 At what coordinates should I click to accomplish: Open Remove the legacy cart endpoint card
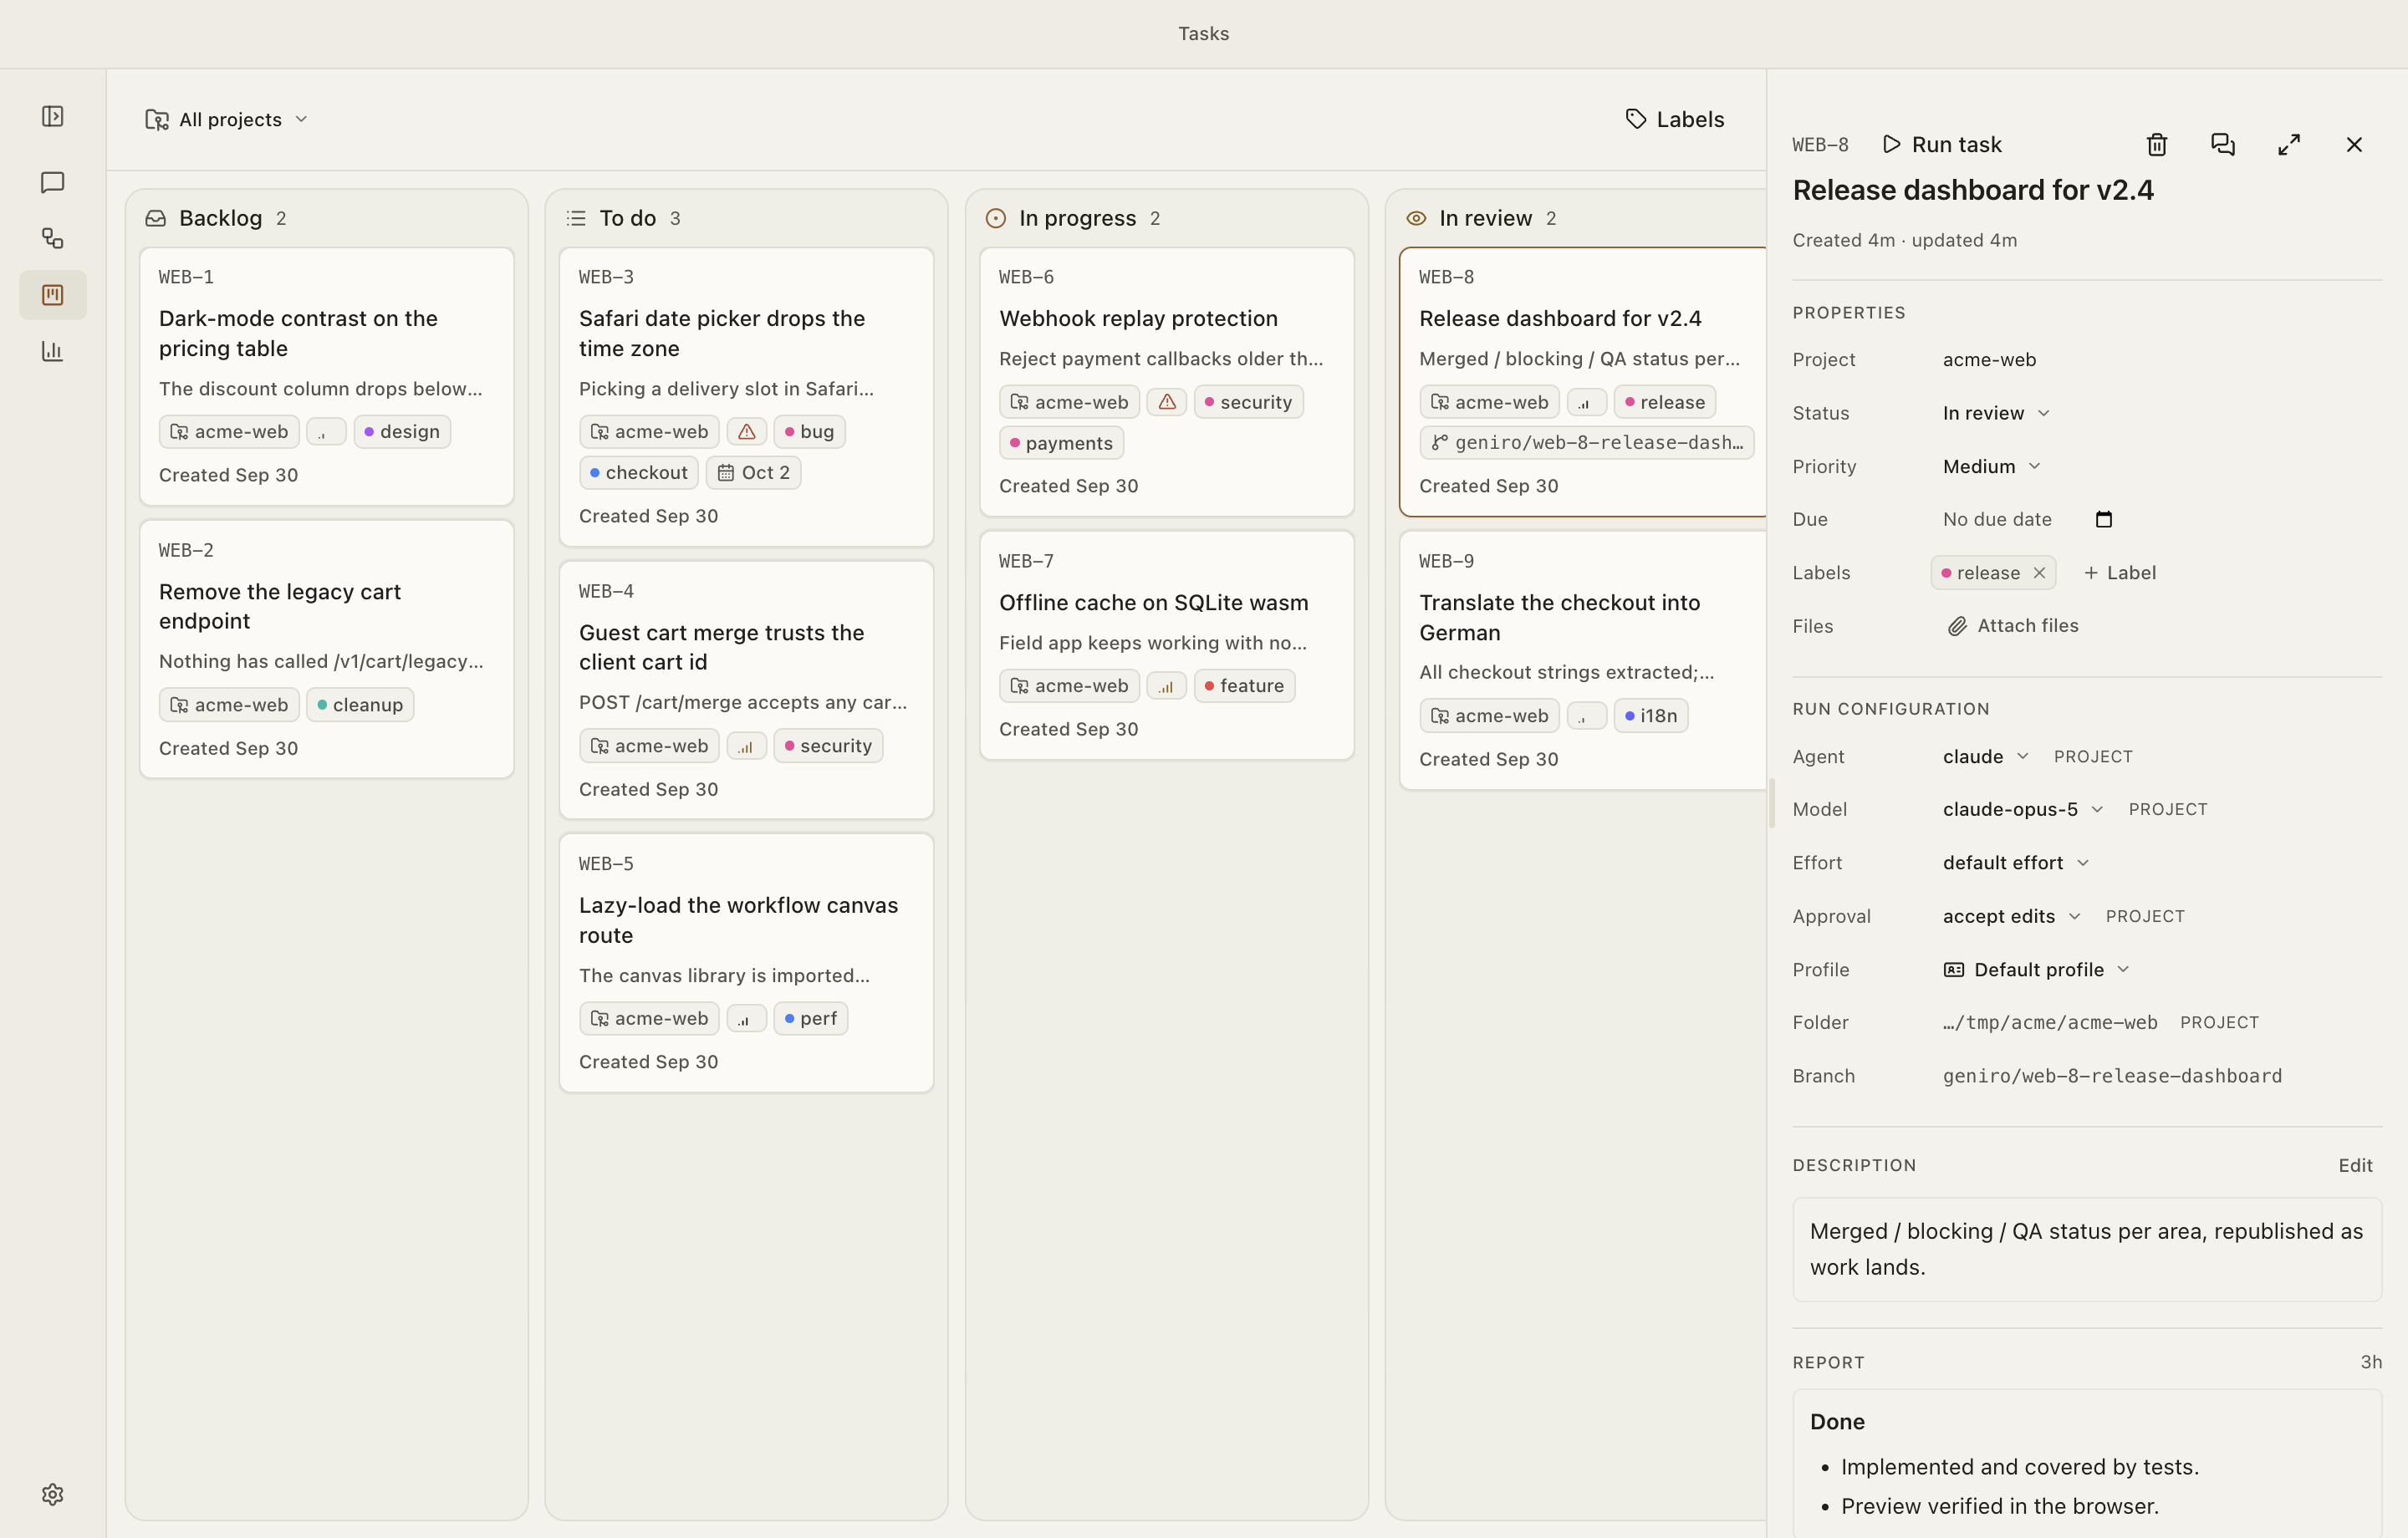[x=326, y=649]
